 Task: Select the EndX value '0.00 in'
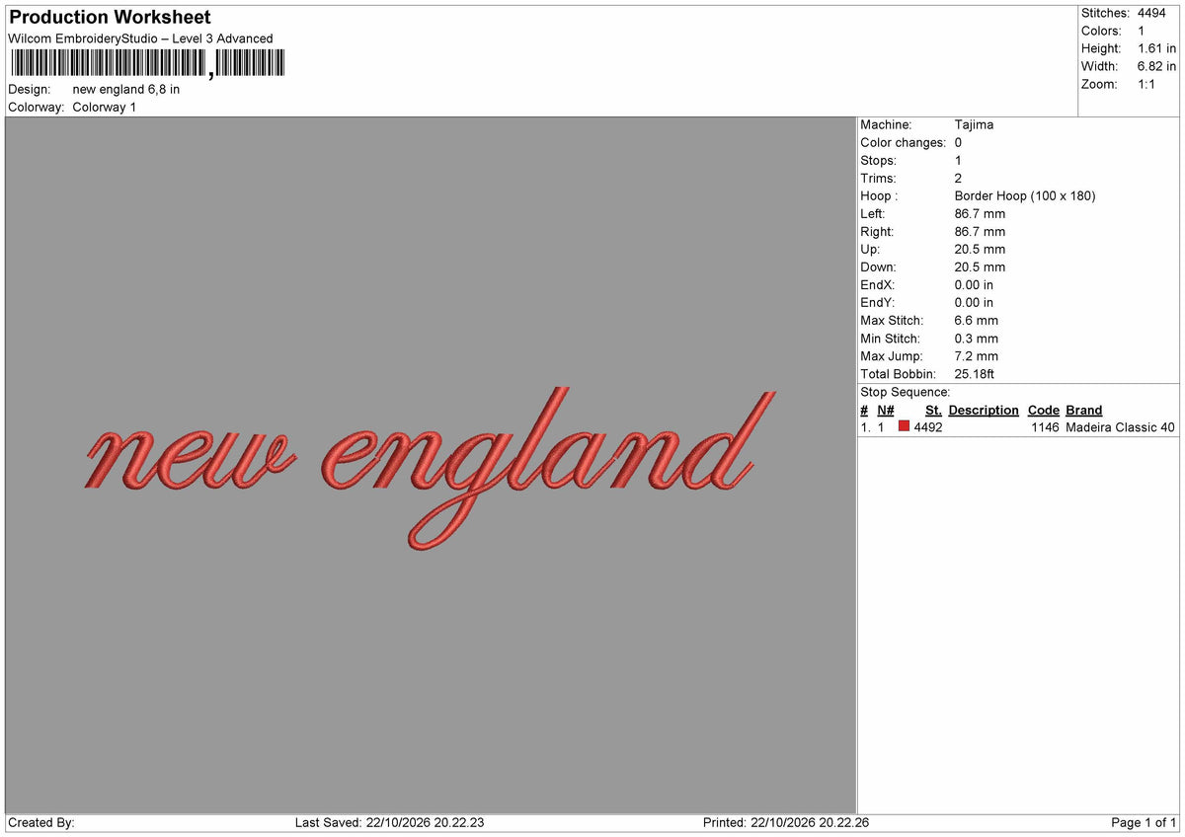point(974,284)
